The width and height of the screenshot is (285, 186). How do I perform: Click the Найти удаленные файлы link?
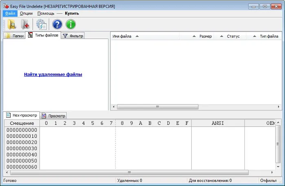pyautogui.click(x=53, y=75)
